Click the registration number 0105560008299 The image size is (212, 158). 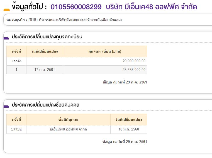(76, 7)
